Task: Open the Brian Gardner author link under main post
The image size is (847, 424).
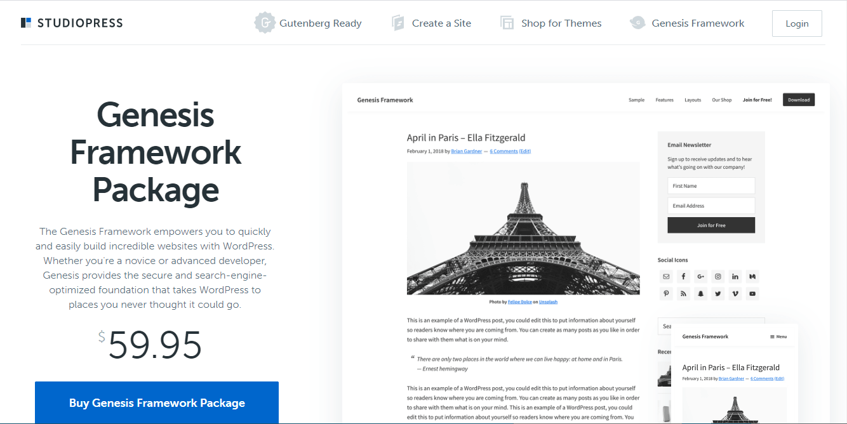Action: [x=466, y=151]
